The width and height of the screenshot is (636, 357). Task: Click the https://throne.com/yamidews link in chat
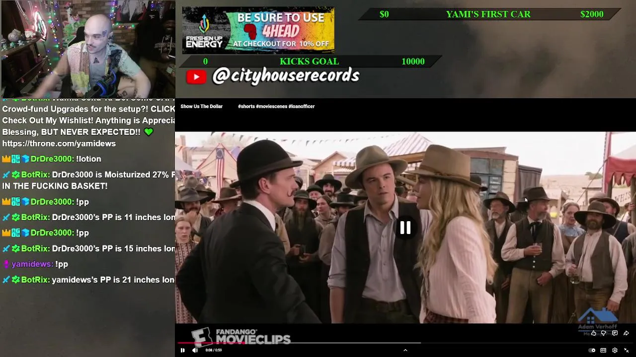coord(59,143)
